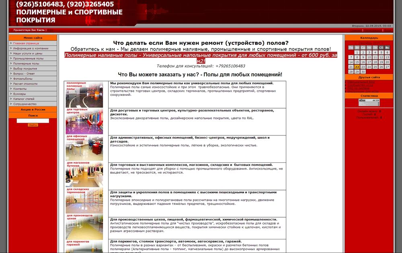Open the для офисных помещений thumbnail

click(x=84, y=148)
